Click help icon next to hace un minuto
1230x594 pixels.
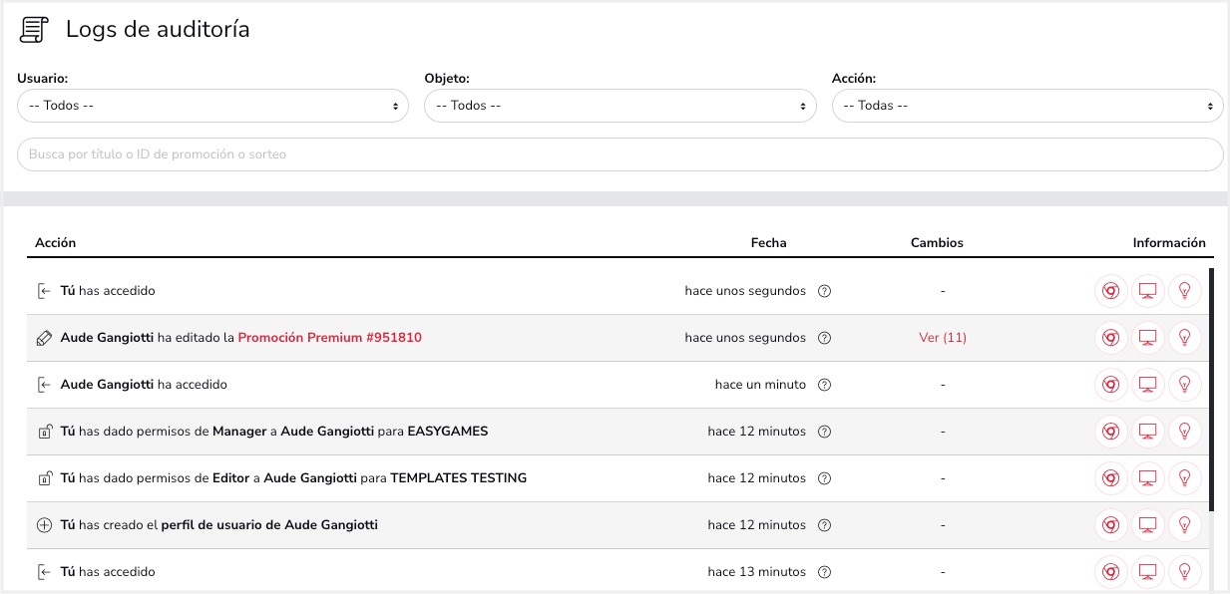pos(824,385)
